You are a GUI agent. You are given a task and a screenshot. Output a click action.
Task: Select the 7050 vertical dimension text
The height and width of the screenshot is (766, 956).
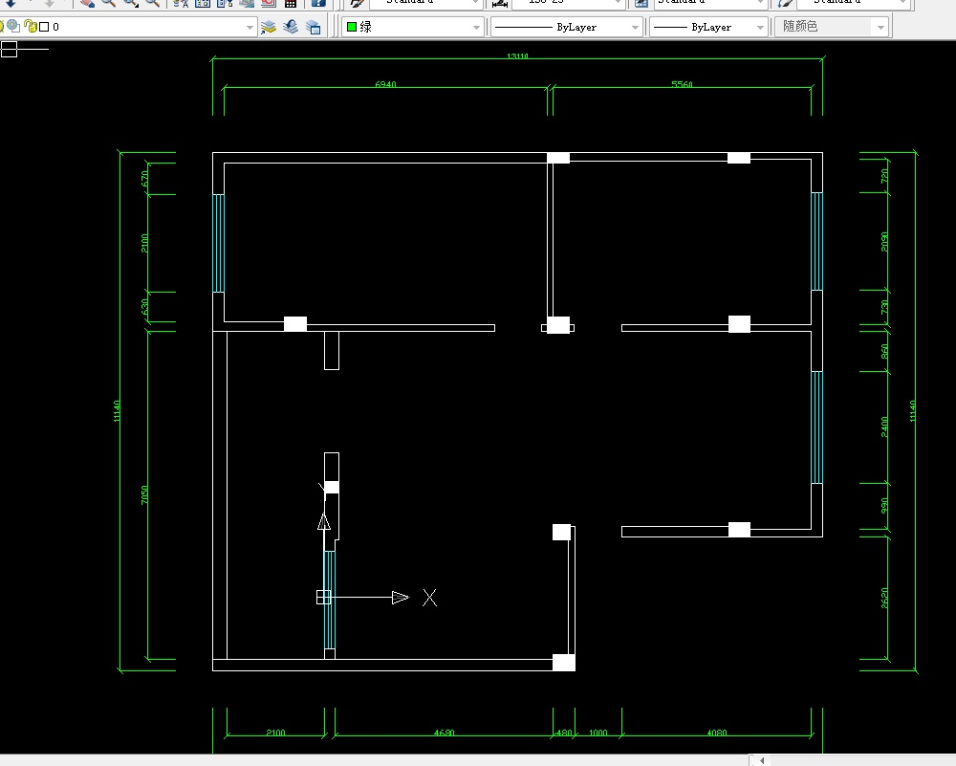point(144,494)
